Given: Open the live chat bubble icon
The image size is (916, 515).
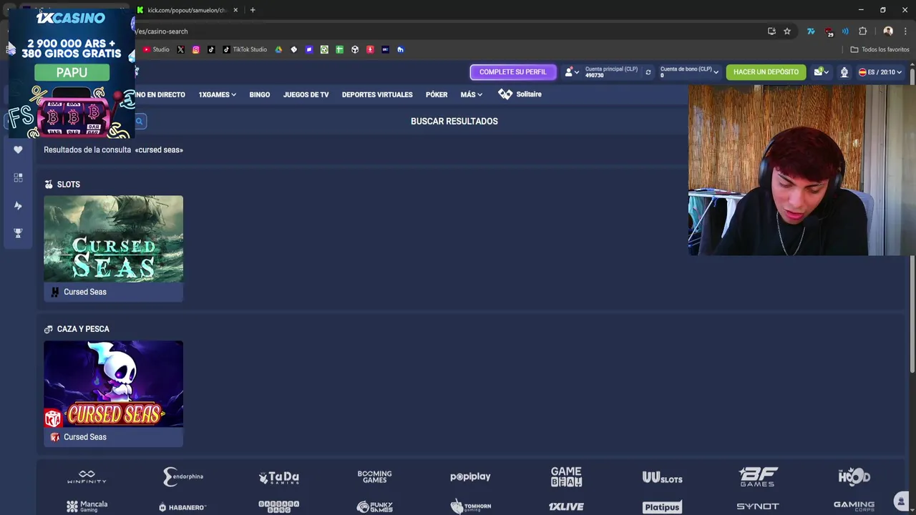Looking at the screenshot, I should 901,501.
